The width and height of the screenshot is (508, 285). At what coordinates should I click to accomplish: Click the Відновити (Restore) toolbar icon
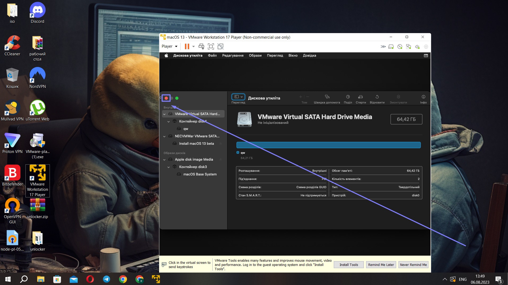pyautogui.click(x=377, y=97)
